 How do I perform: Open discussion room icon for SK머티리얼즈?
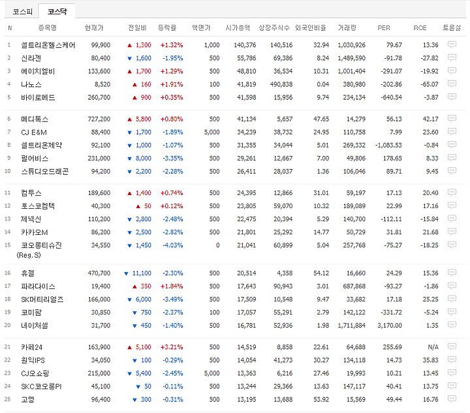pos(452,299)
